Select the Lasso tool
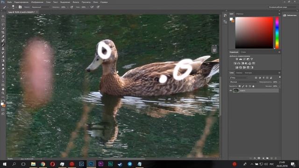Viewport: 299px width, 168px height. (x=3, y=24)
